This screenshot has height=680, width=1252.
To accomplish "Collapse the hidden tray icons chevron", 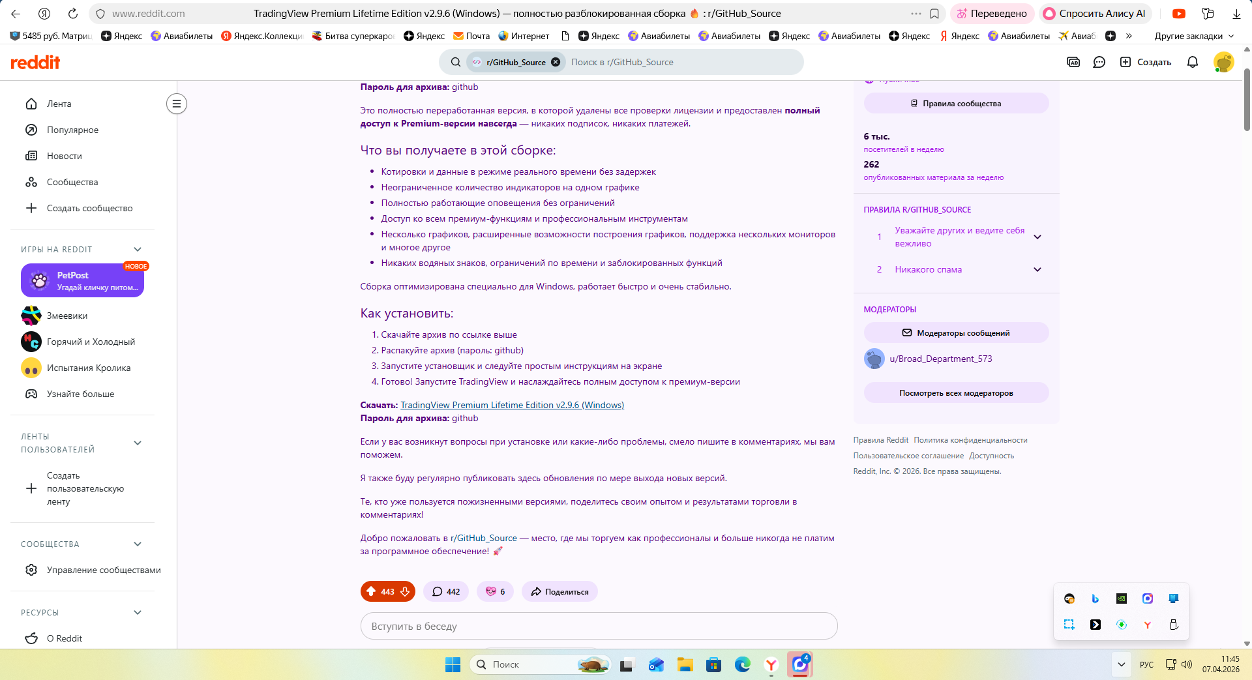I will click(x=1122, y=664).
